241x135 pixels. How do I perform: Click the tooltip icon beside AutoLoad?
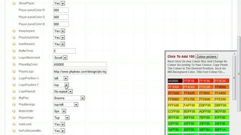14,124
